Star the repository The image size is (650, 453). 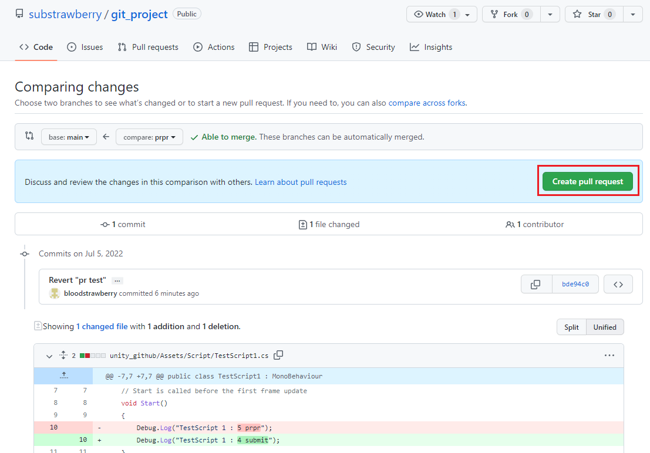(x=594, y=14)
